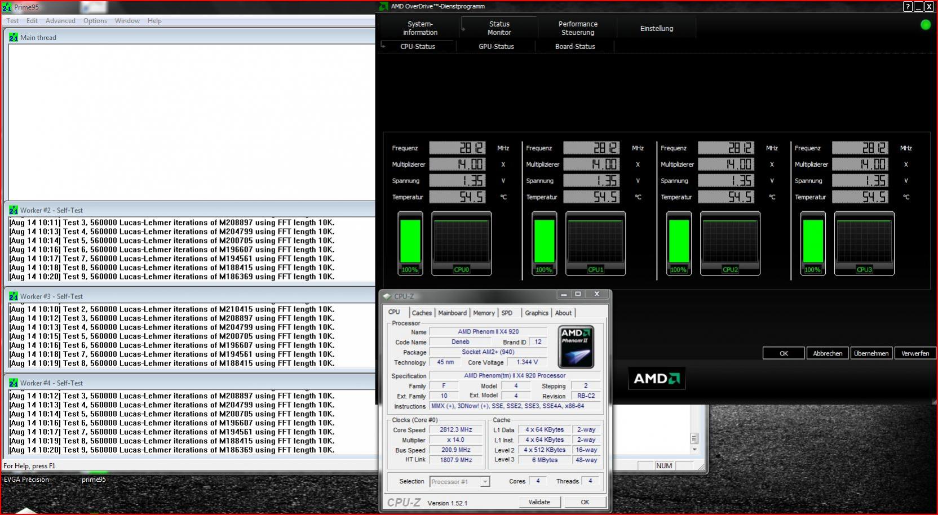938x515 pixels.
Task: Click the CPU1 100% load bar
Action: pos(545,243)
